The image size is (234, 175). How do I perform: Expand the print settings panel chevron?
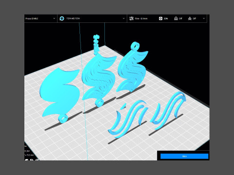[x=204, y=18]
